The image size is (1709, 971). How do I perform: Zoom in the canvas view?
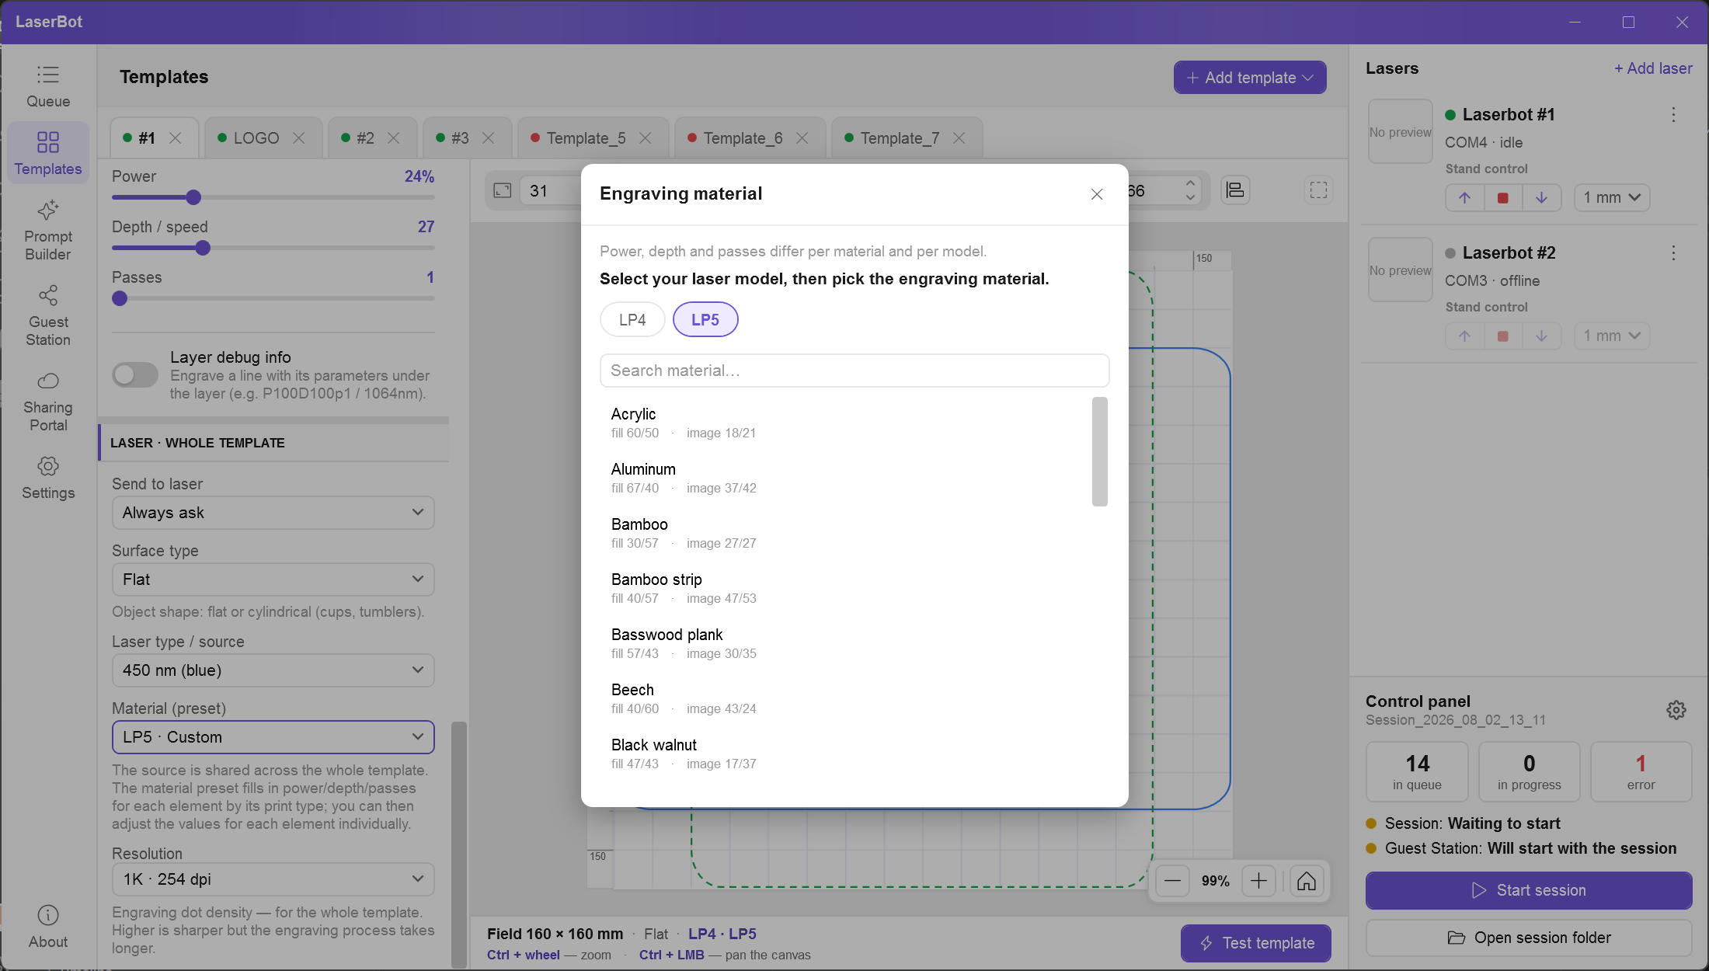pos(1259,881)
